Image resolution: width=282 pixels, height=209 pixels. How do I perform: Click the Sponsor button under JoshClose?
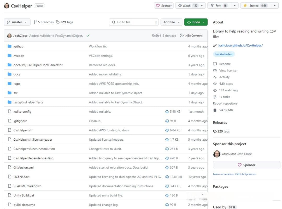[246, 165]
